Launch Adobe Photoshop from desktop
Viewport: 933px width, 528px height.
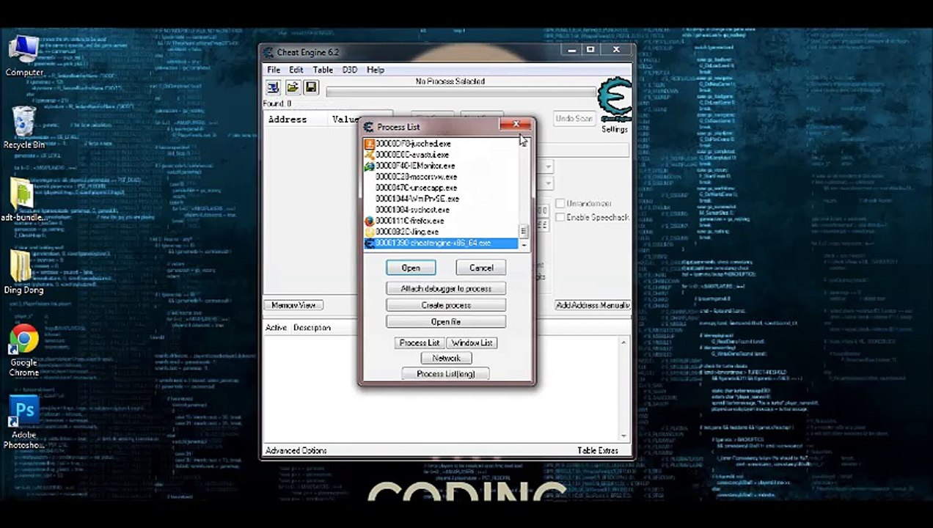23,423
